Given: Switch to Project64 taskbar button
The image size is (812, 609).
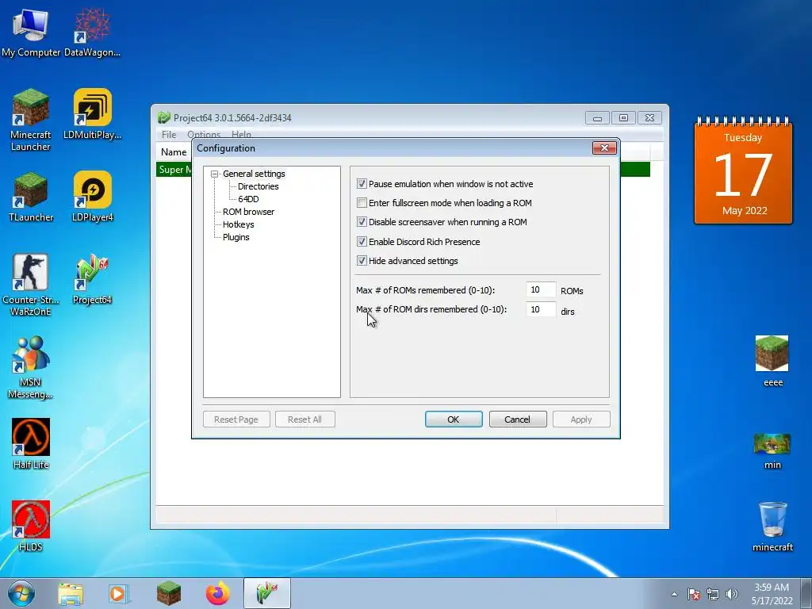Looking at the screenshot, I should [x=266, y=593].
